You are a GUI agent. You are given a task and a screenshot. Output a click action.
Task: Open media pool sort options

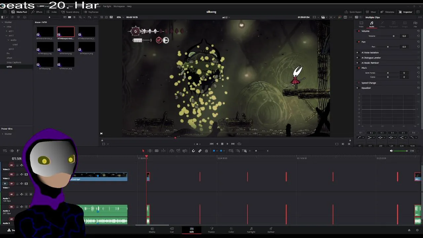pos(90,17)
